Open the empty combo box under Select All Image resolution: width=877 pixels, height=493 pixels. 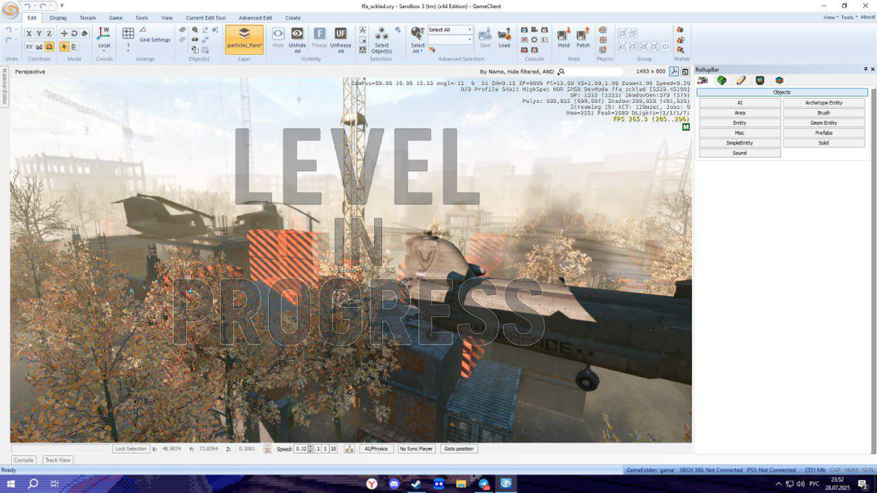pos(450,39)
